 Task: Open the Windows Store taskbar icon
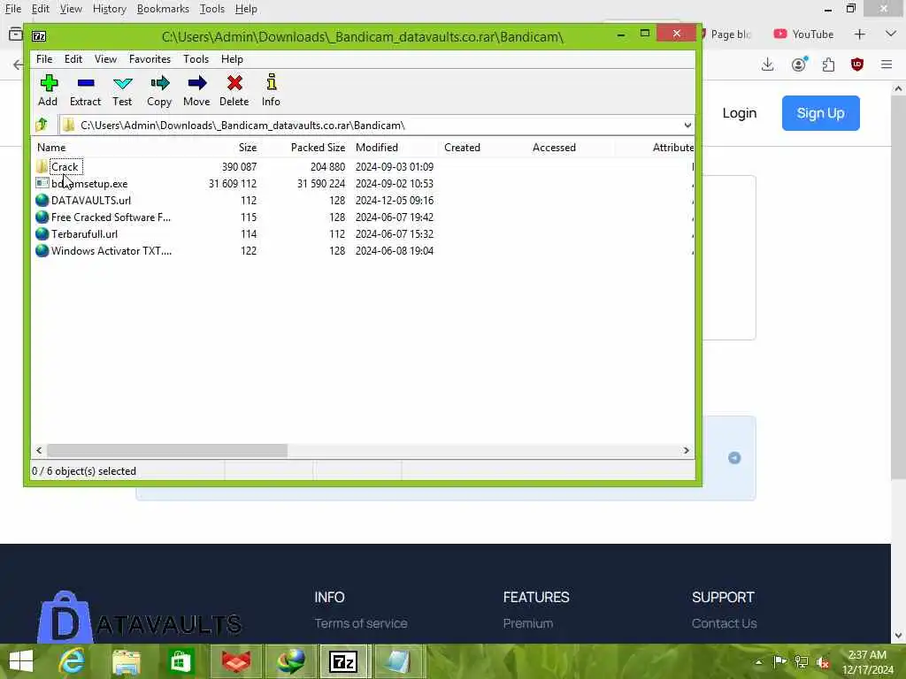[180, 661]
